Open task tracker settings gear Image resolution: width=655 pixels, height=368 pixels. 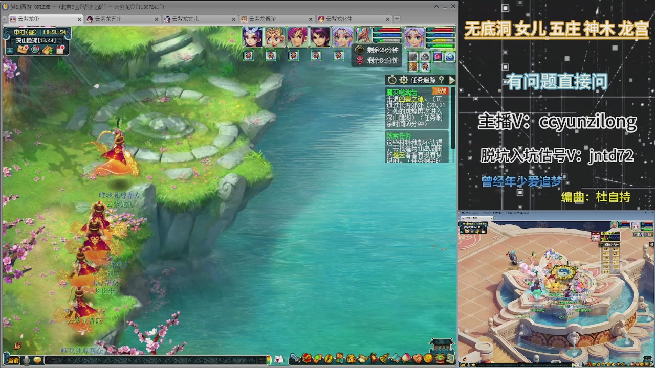coord(404,80)
